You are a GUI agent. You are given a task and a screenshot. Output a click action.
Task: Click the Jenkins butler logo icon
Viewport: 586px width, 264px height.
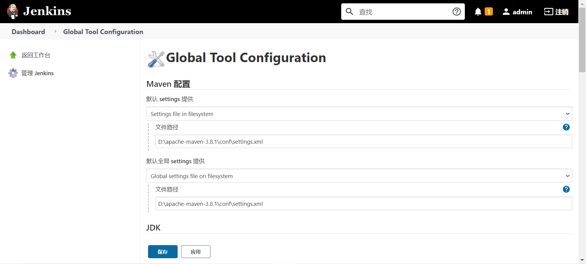click(x=13, y=11)
